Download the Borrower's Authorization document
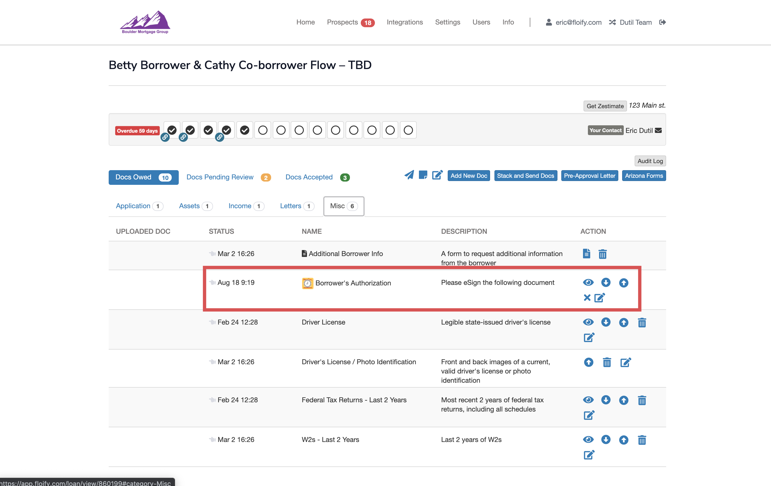The width and height of the screenshot is (771, 486). tap(606, 283)
